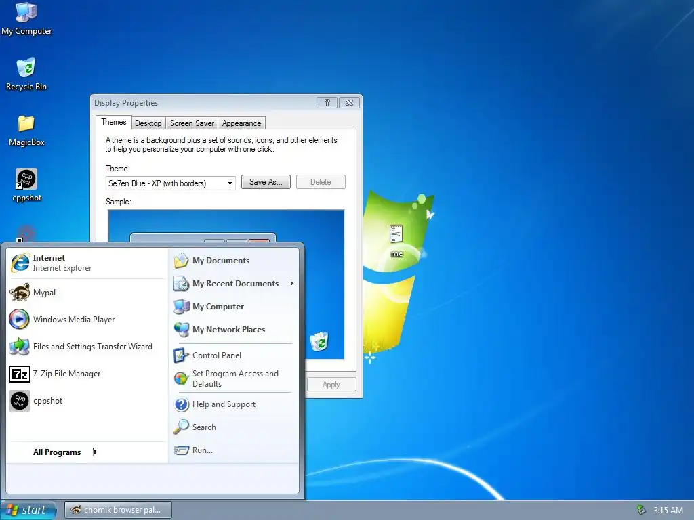Expand All Programs menu
The width and height of the screenshot is (694, 520).
[x=64, y=452]
